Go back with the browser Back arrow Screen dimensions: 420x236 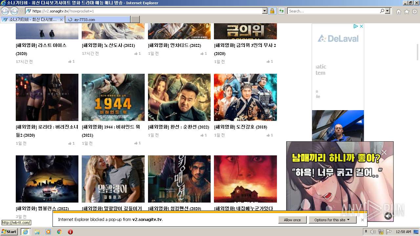(x=5, y=11)
